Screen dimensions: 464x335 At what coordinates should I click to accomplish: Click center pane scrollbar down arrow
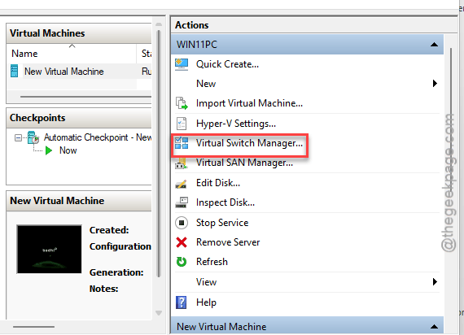coord(159,313)
